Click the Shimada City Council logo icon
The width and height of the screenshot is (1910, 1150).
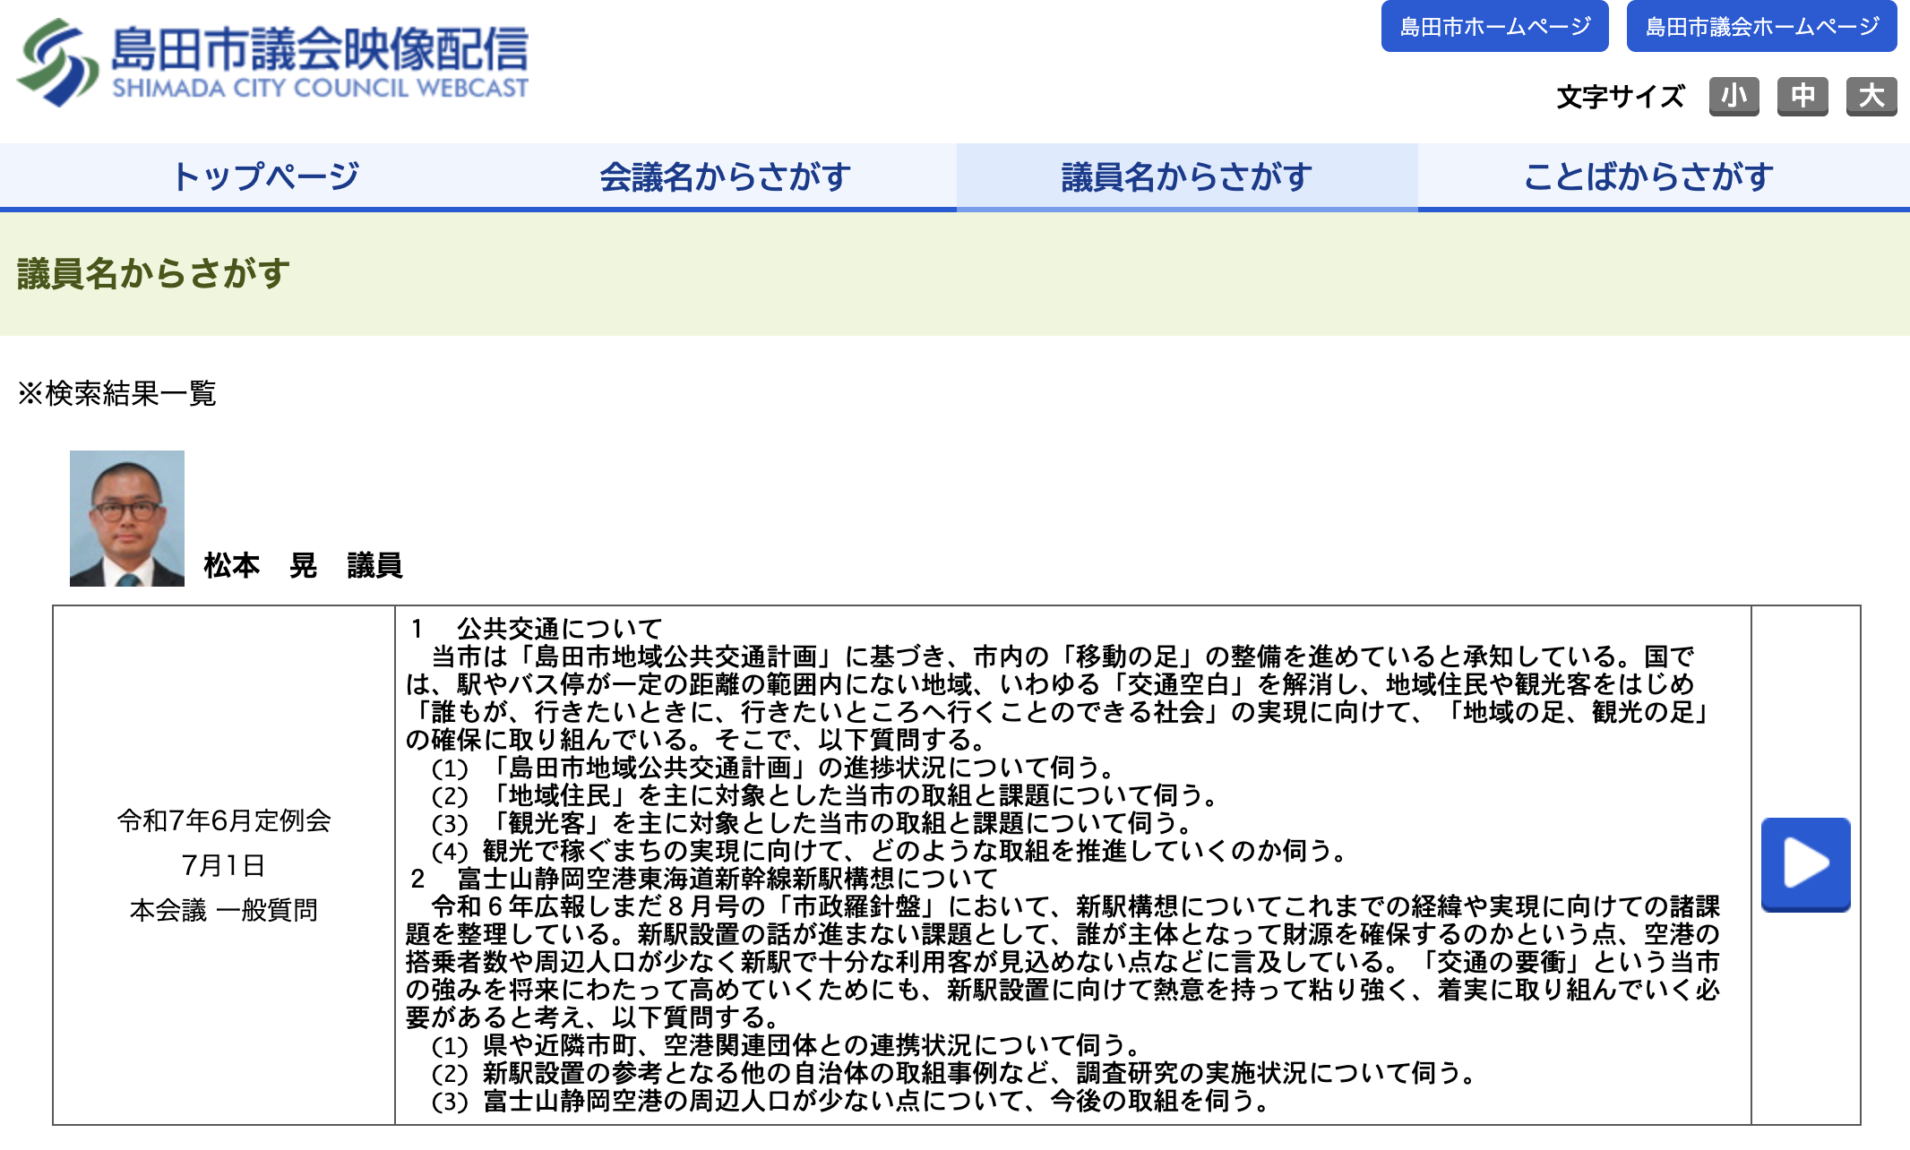tap(57, 61)
